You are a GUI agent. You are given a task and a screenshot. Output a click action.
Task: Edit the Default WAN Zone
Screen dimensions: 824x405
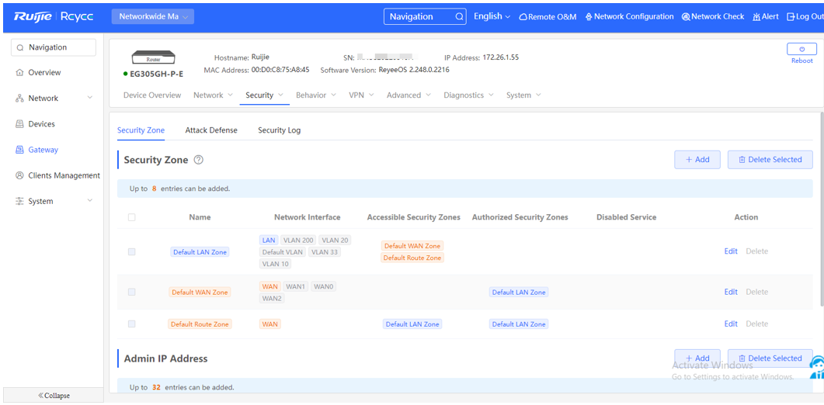pyautogui.click(x=731, y=292)
